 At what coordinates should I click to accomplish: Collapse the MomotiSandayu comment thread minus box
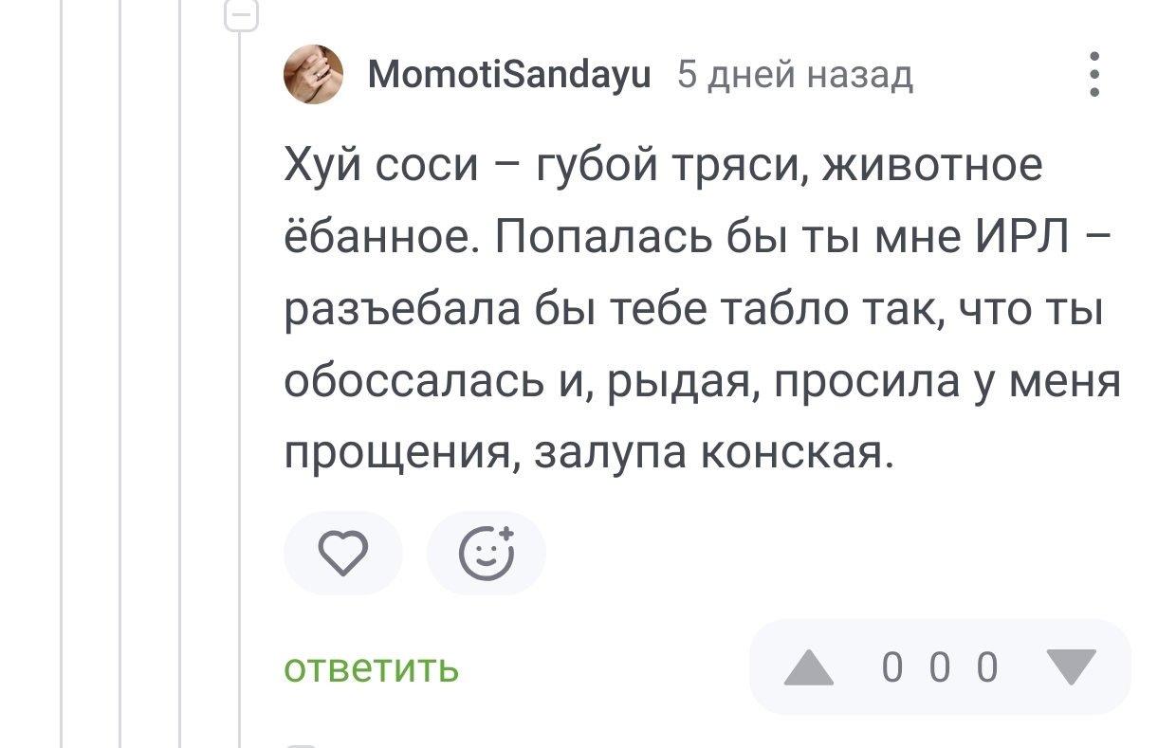[241, 15]
